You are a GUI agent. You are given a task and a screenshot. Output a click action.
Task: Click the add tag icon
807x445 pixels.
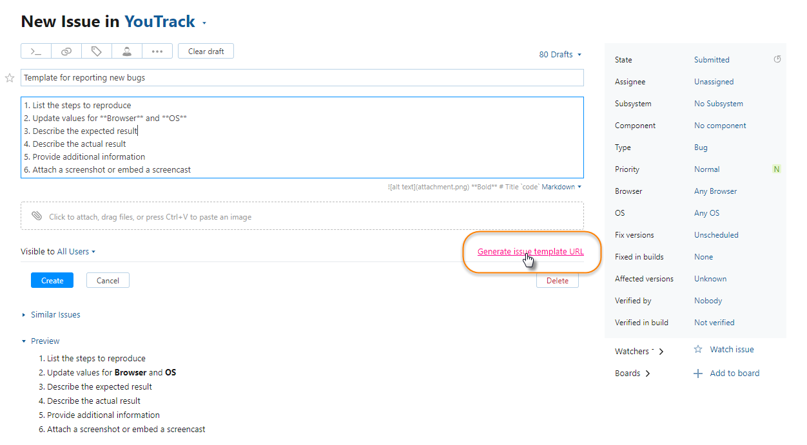pos(97,52)
